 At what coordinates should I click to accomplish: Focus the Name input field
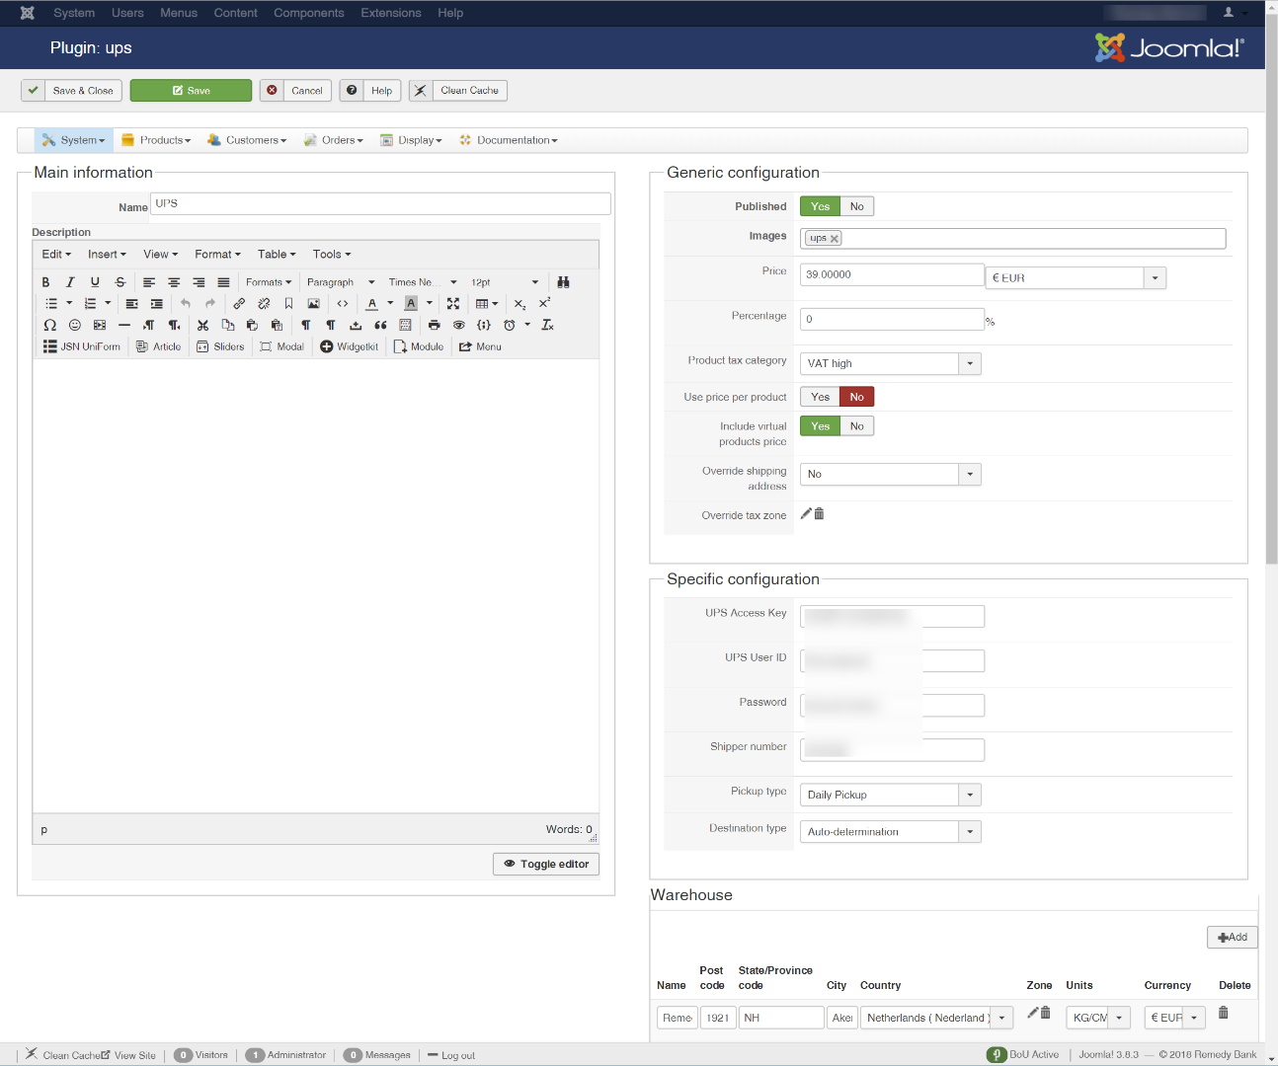point(381,204)
